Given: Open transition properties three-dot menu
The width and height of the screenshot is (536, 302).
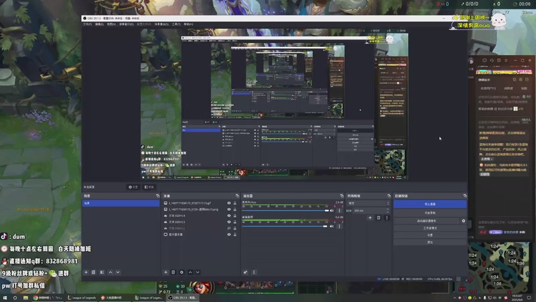Looking at the screenshot, I should (387, 217).
